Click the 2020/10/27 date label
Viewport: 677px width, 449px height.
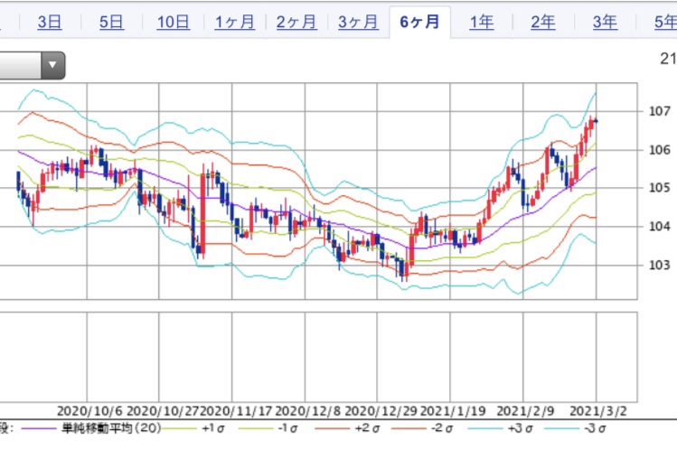pos(164,411)
